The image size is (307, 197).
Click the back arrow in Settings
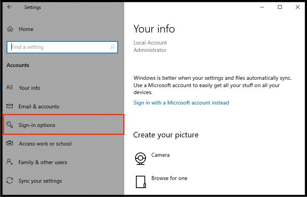coord(10,7)
